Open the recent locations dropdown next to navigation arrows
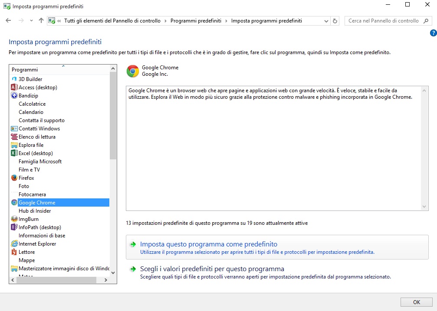 (x=30, y=20)
